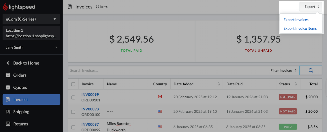Screen dimensions: 327x132
Task: Click the Quotes icon in sidebar
Action: [x=8, y=87]
